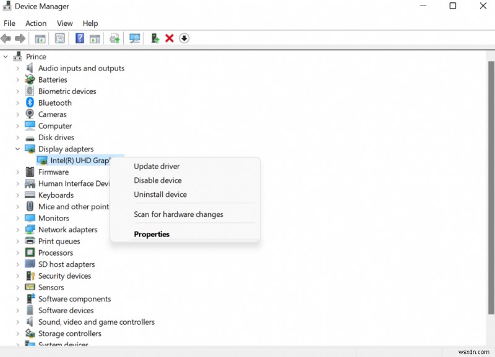This screenshot has height=357, width=495.
Task: Click Show/Hide Console Tree toolbar icon
Action: pyautogui.click(x=40, y=39)
